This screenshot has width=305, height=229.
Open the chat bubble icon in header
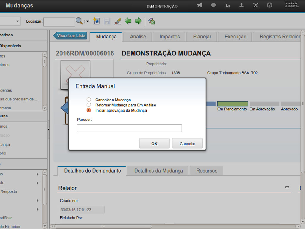(214, 5)
